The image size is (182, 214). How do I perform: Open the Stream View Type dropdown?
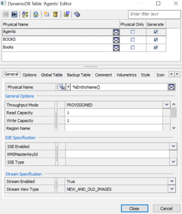(x=172, y=189)
